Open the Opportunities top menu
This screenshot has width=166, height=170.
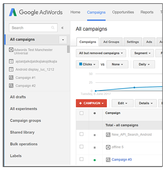click(123, 12)
